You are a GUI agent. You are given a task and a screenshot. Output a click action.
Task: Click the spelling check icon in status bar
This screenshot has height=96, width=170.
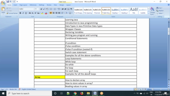[19, 89]
